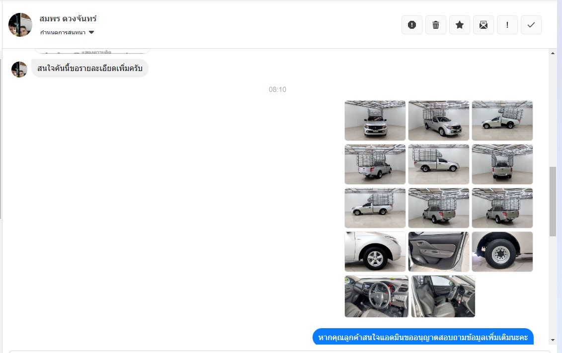Mark conversation done with checkmark icon
This screenshot has height=353, width=562.
pyautogui.click(x=531, y=25)
